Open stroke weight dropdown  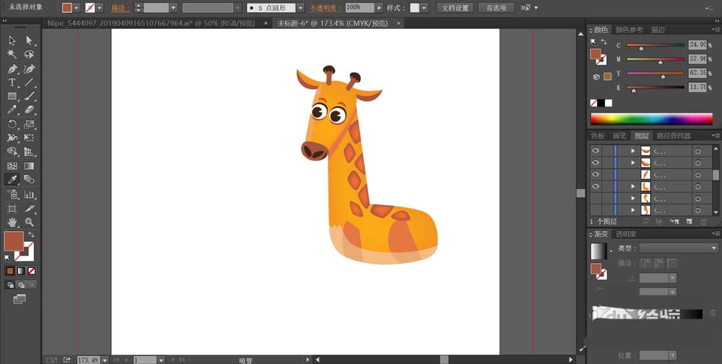tap(173, 8)
